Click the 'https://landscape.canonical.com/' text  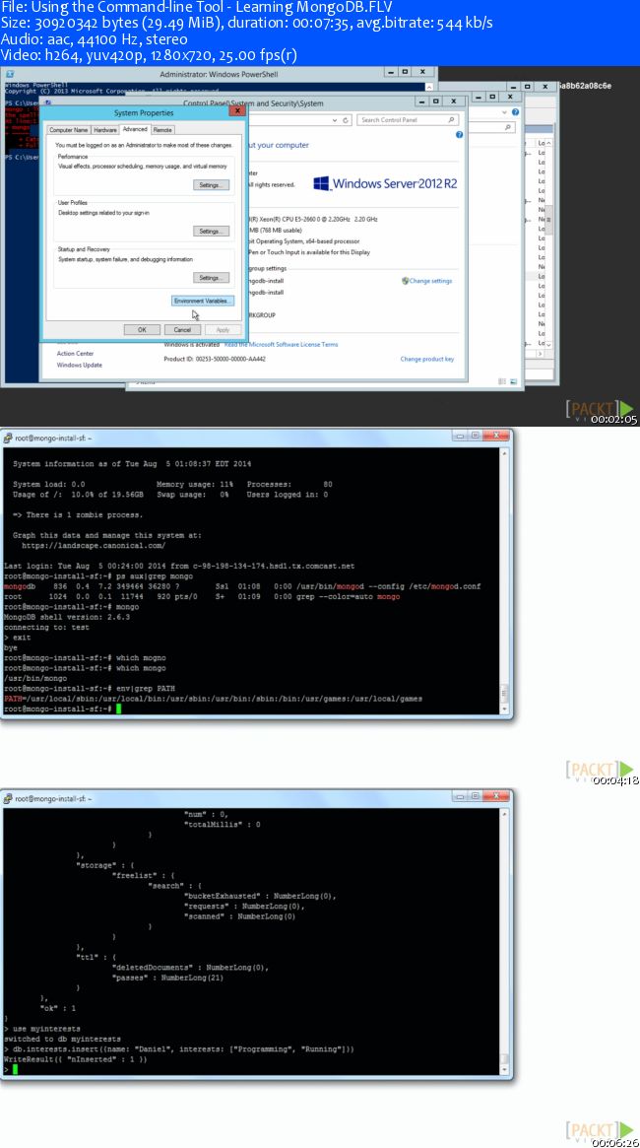(94, 546)
